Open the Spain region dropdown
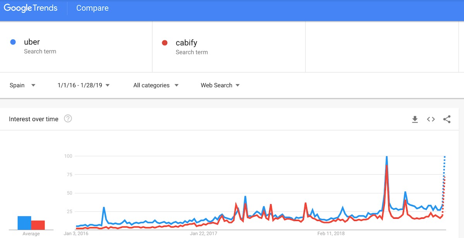This screenshot has height=238, width=464. coord(22,85)
